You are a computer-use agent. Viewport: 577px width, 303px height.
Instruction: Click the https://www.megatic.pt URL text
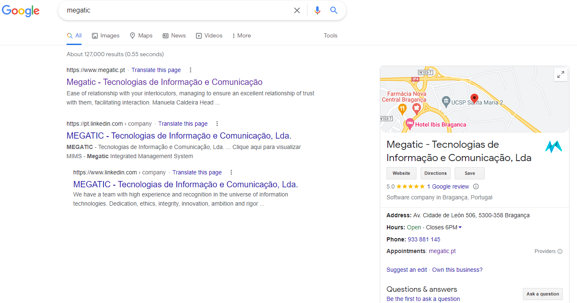coord(96,70)
